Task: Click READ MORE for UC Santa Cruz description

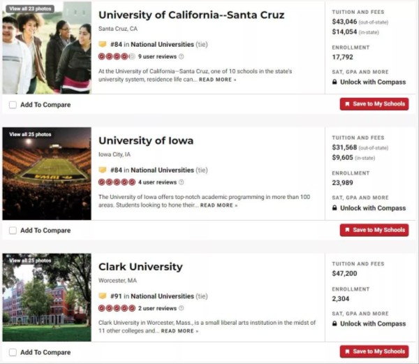Action: pyautogui.click(x=217, y=80)
